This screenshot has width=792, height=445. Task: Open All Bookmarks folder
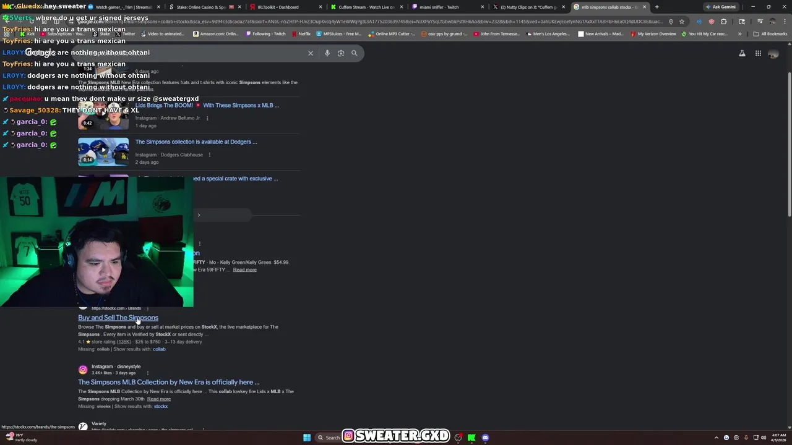771,34
